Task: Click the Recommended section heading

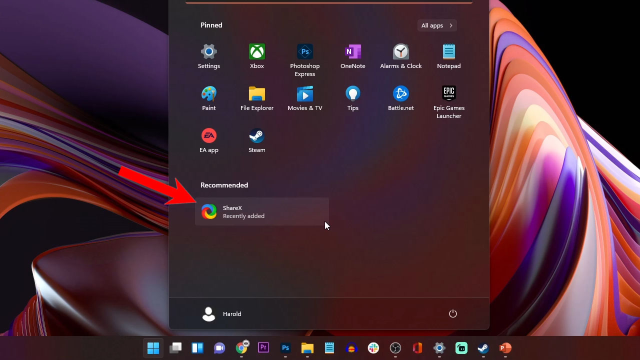Action: click(x=224, y=185)
